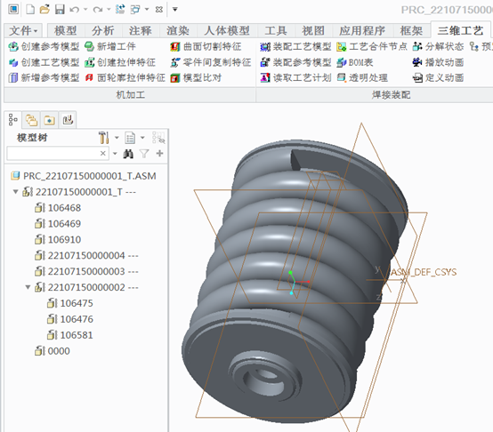Click 零件间复制特征 icon
Viewport: 493px width, 432px height.
click(x=175, y=62)
